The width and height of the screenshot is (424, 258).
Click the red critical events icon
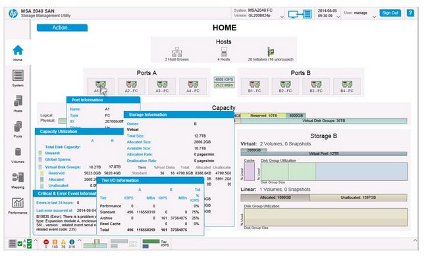tap(46, 242)
